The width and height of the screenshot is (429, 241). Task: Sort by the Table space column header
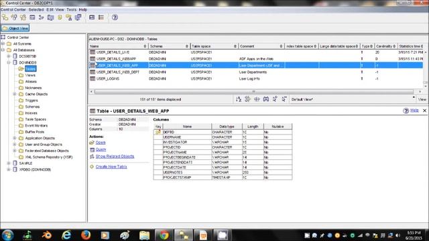(214, 46)
